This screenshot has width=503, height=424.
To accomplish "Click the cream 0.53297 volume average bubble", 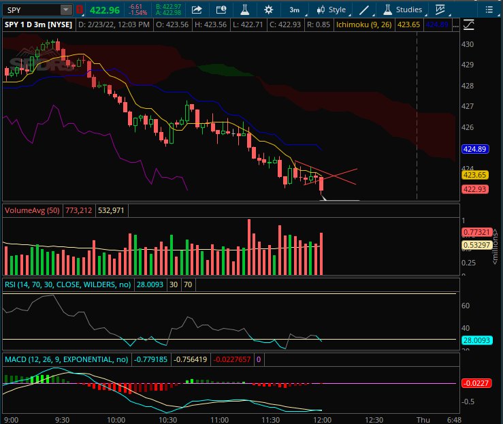I will click(x=476, y=245).
